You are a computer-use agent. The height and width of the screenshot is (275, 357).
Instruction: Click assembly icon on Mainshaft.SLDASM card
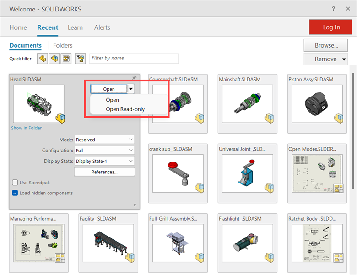click(269, 118)
